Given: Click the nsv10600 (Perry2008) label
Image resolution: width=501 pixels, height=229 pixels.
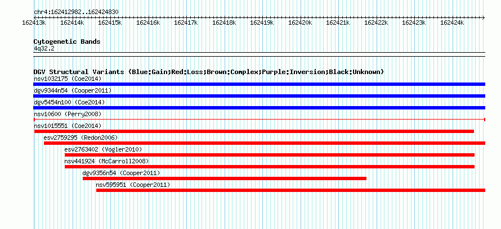Looking at the screenshot, I should tap(68, 114).
